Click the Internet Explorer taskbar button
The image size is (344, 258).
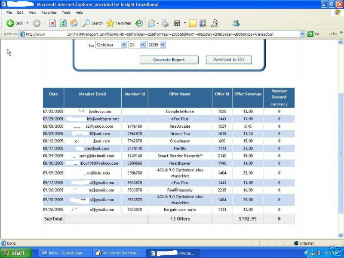[173, 253]
